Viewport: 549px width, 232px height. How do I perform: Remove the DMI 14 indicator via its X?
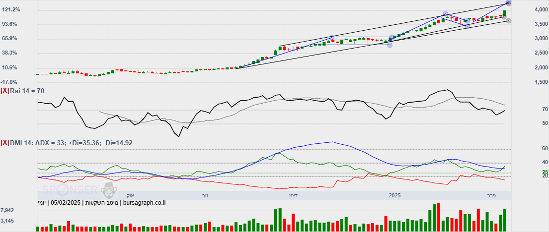click(5, 143)
